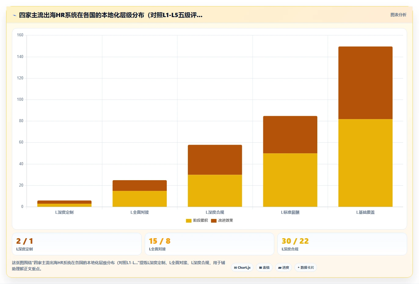Select the 进度 tag chip
The height and width of the screenshot is (284, 419).
(283, 268)
